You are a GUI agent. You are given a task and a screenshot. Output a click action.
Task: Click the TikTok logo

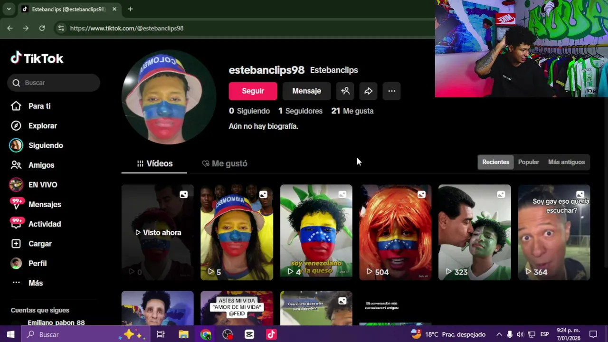tap(37, 58)
